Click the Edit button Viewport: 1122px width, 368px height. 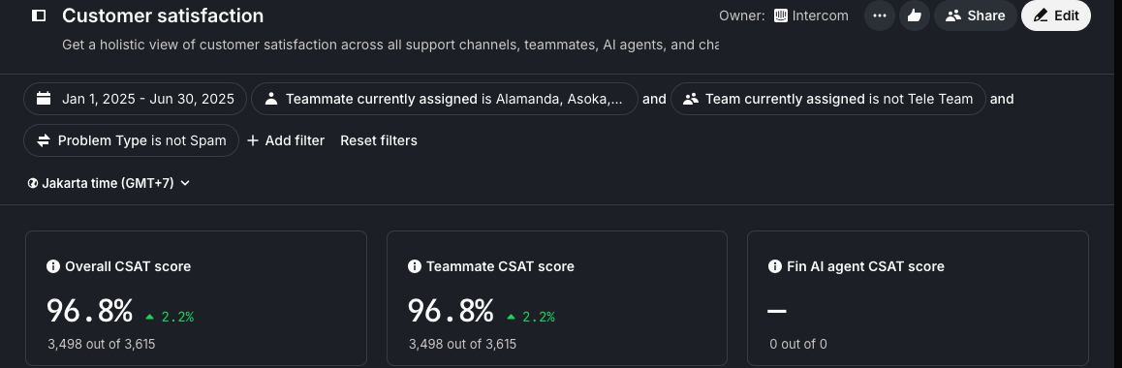click(1055, 15)
